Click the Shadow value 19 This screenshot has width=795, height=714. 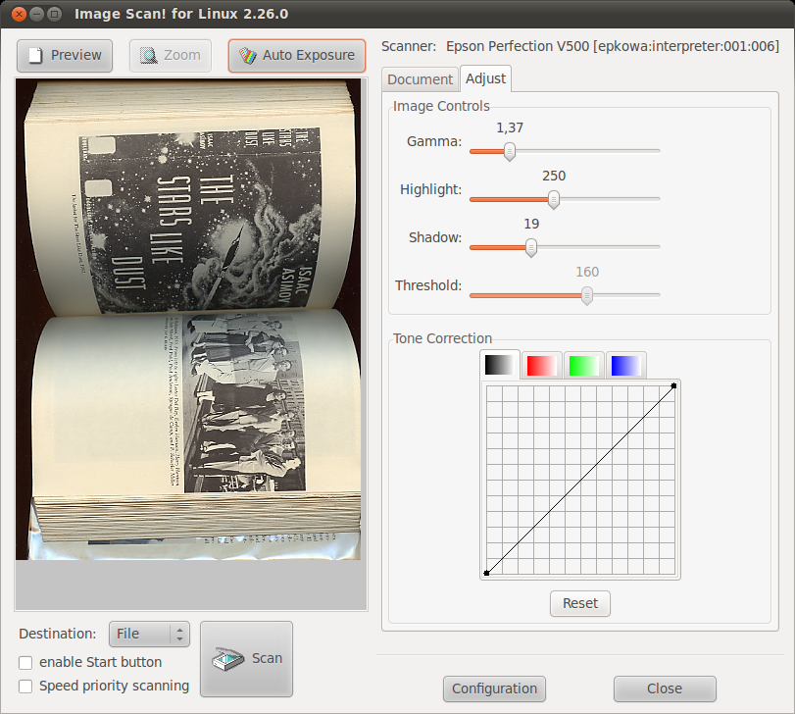click(x=531, y=225)
